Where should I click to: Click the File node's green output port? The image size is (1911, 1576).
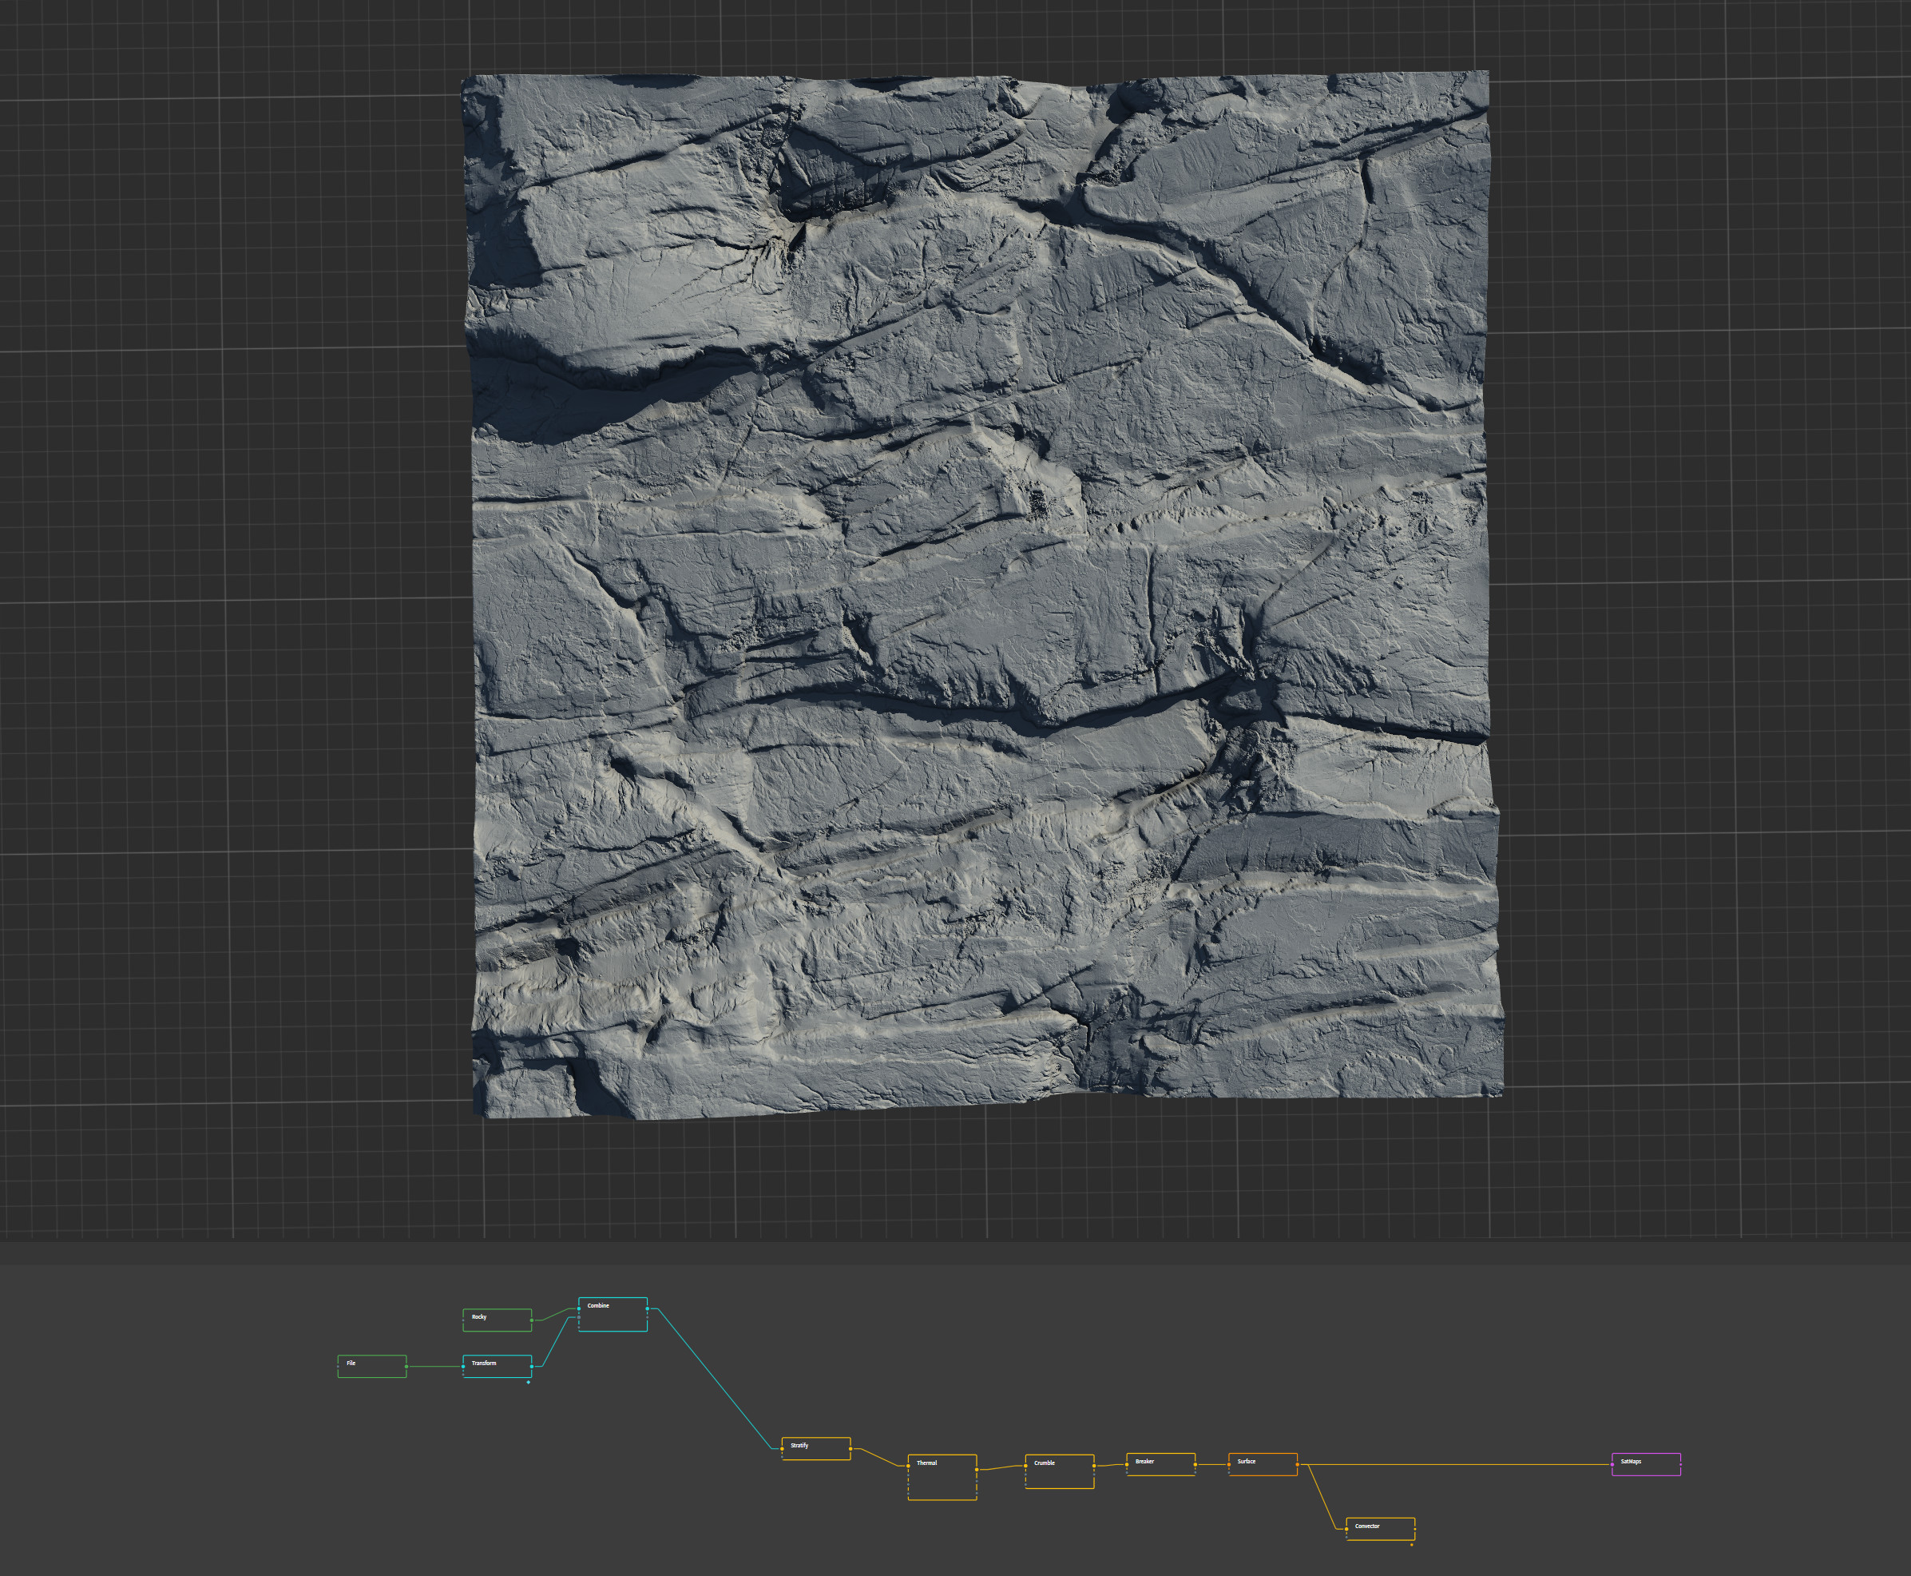406,1366
